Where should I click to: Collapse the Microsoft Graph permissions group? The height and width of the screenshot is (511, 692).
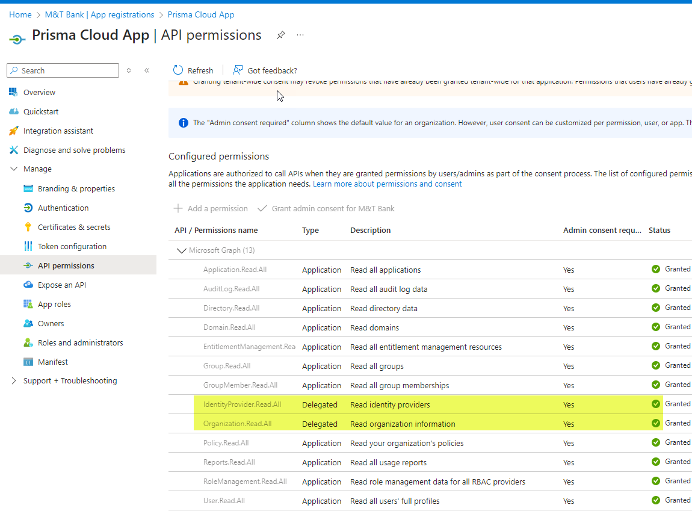click(x=181, y=250)
